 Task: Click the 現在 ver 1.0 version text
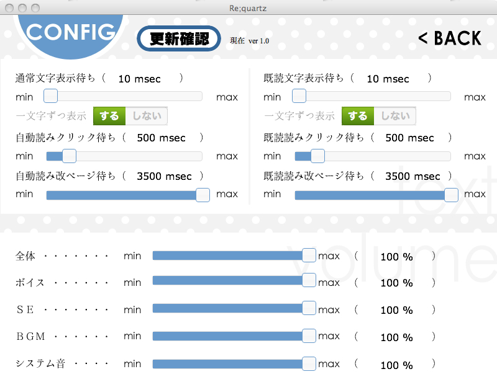tap(250, 41)
